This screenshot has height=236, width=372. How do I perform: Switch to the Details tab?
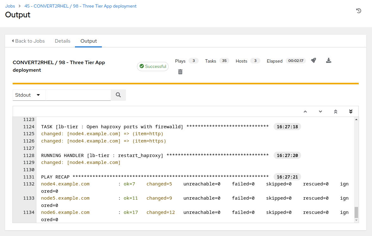(x=63, y=41)
